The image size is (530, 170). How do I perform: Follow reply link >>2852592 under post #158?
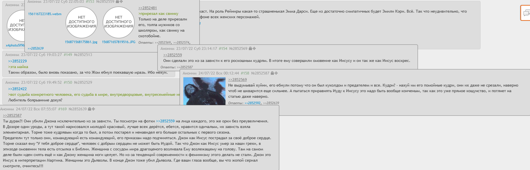pos(252,103)
